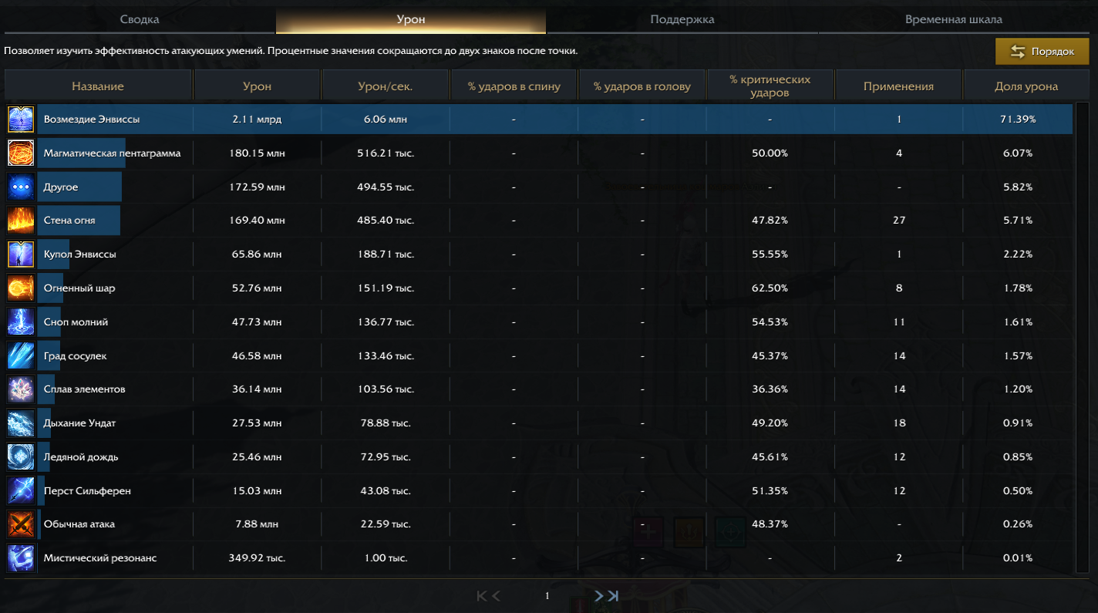
Task: Click the Град сосулек icicle skill icon
Action: 19,355
